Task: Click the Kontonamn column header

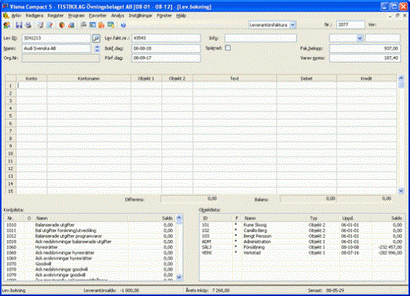Action: coord(89,79)
